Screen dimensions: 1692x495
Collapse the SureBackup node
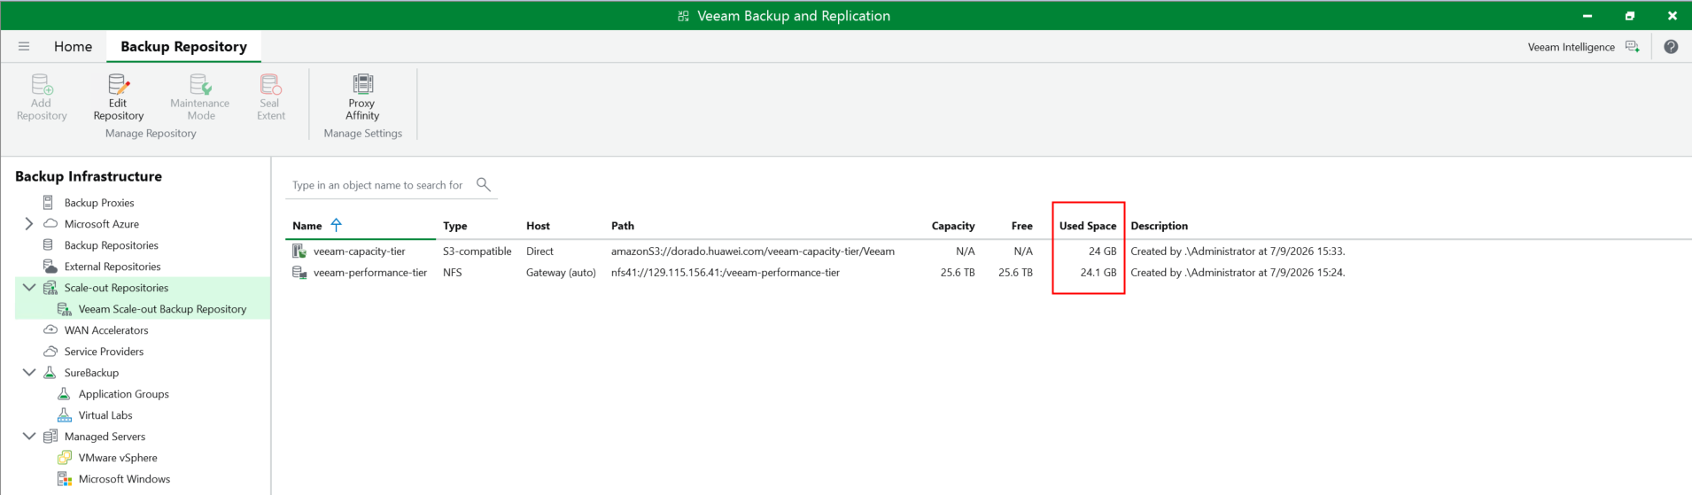point(28,373)
